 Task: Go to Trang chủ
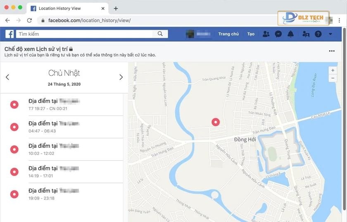pyautogui.click(x=228, y=34)
